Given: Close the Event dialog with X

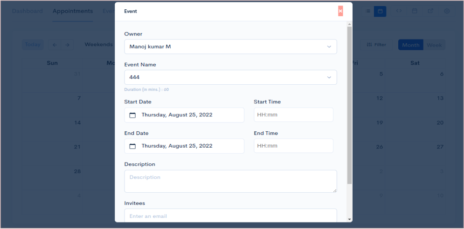Looking at the screenshot, I should [340, 11].
